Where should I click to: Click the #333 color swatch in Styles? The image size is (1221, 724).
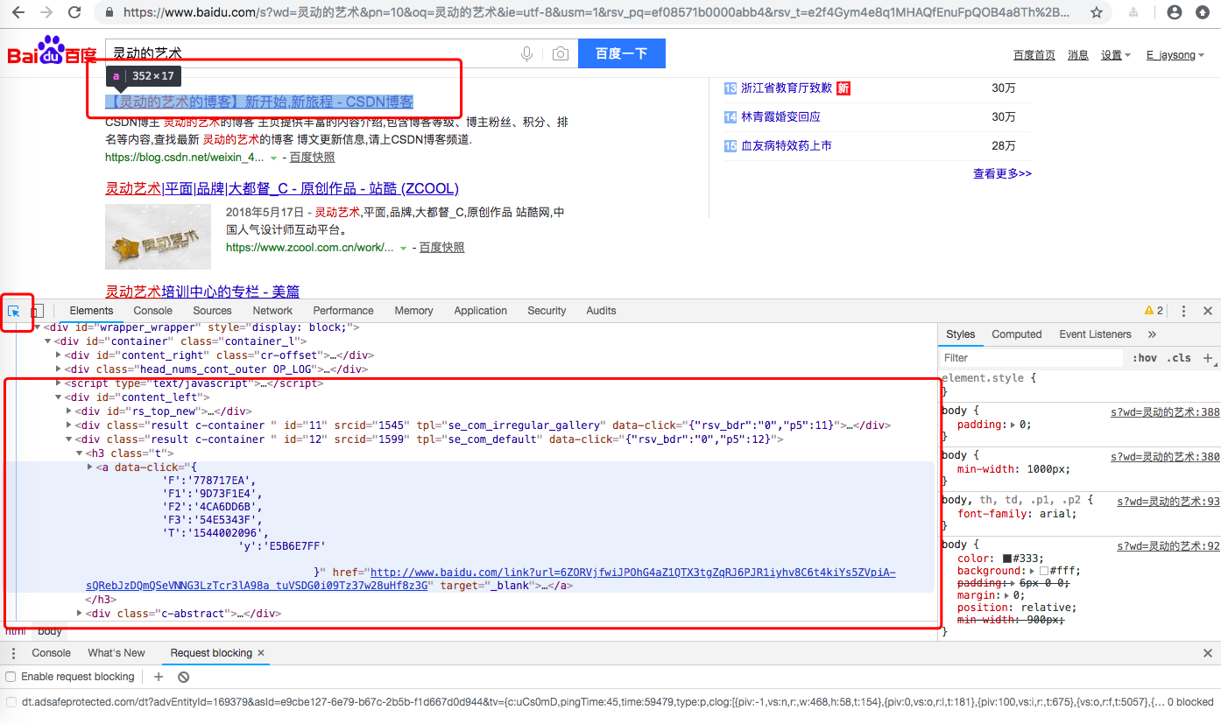(x=1007, y=559)
